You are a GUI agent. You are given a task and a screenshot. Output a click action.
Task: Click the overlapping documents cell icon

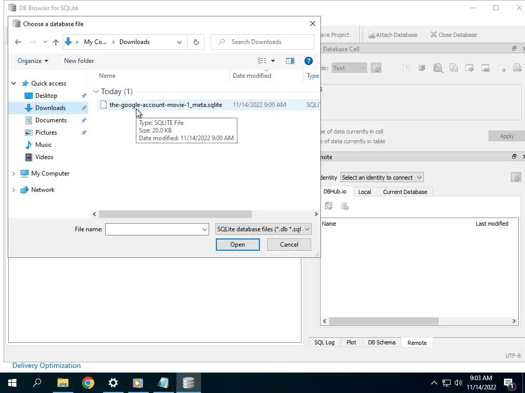(x=454, y=68)
